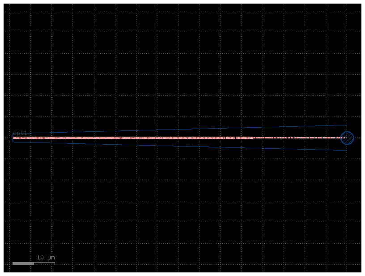
Task: Toggle the opt1 port visibility
Action: click(20, 133)
